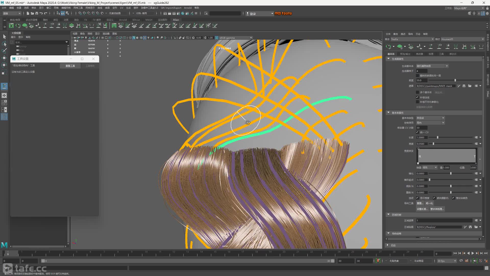
Task: Click the reset tool button in Tool Settings
Action: pos(70,66)
